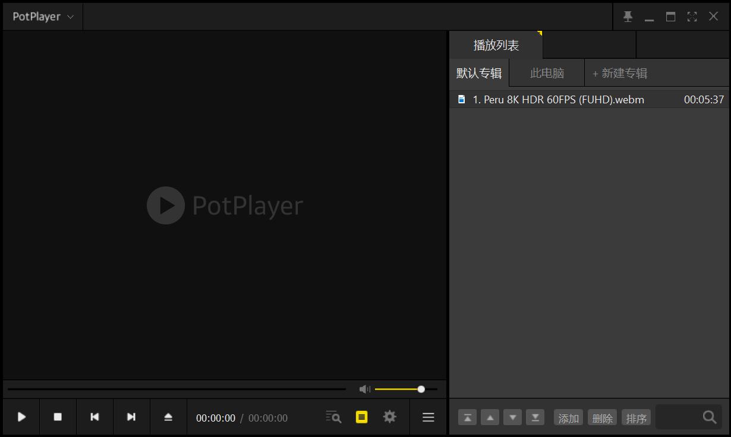Click the 添加 button to add files

click(x=568, y=417)
